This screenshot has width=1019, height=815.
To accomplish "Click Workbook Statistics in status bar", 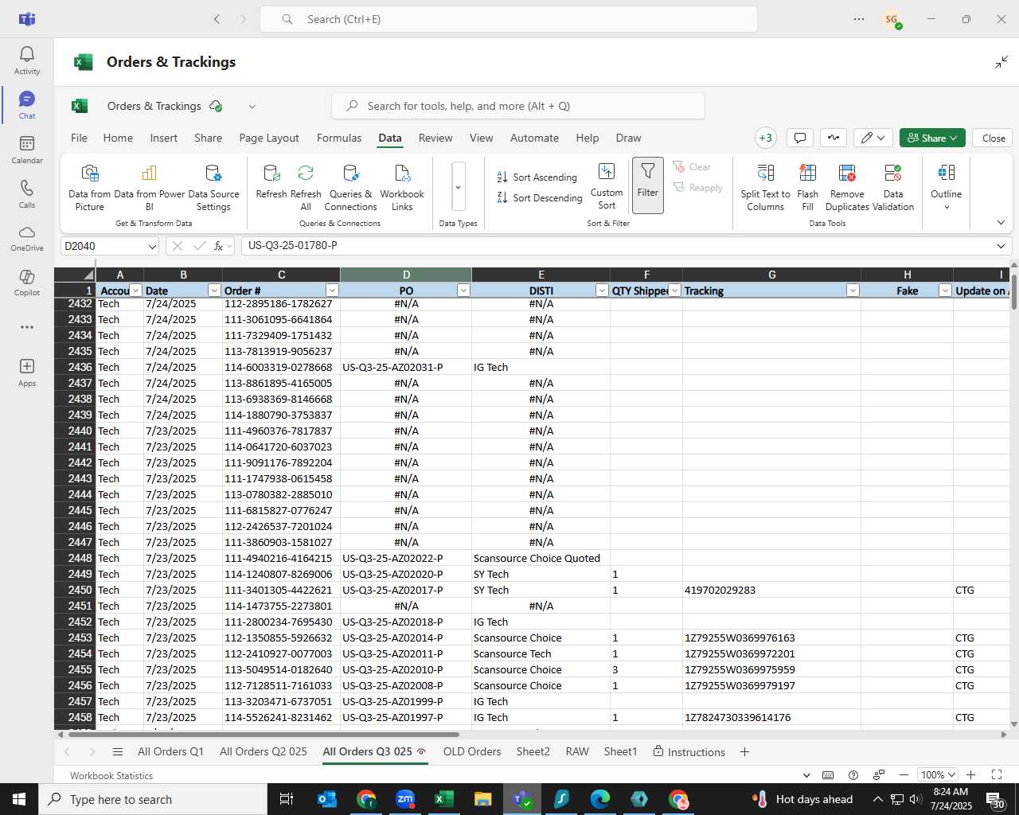I will (x=111, y=775).
